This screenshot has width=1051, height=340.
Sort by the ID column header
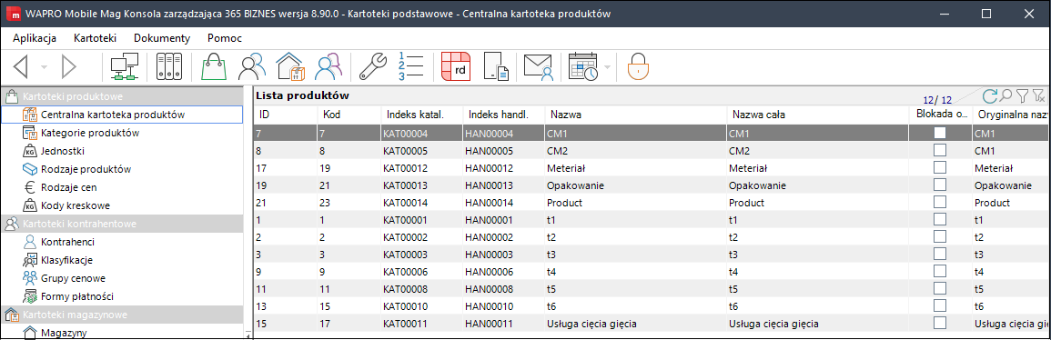coord(285,115)
